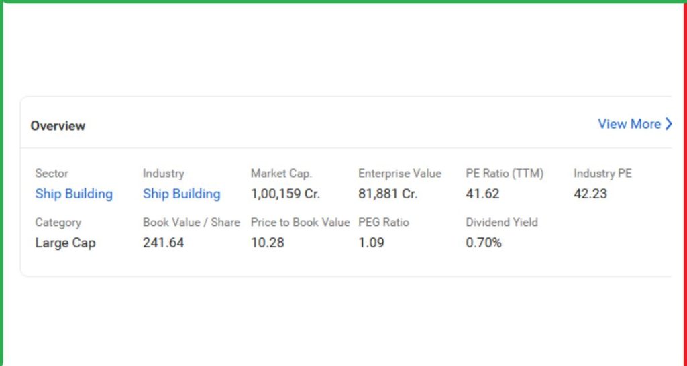Image resolution: width=687 pixels, height=366 pixels.
Task: Click the Book Value / Share figure 241.64
Action: (163, 243)
